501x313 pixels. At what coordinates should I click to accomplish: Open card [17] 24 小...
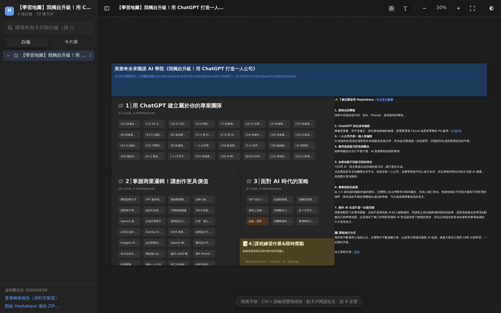[154, 124]
